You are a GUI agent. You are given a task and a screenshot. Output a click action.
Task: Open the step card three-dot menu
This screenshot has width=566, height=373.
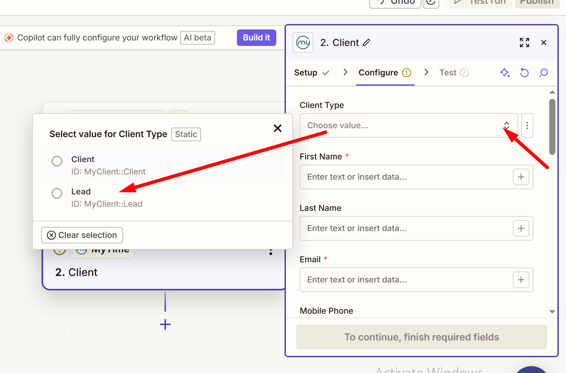click(x=271, y=252)
